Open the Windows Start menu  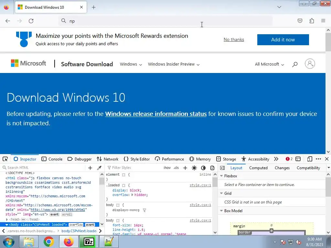[x=9, y=242]
